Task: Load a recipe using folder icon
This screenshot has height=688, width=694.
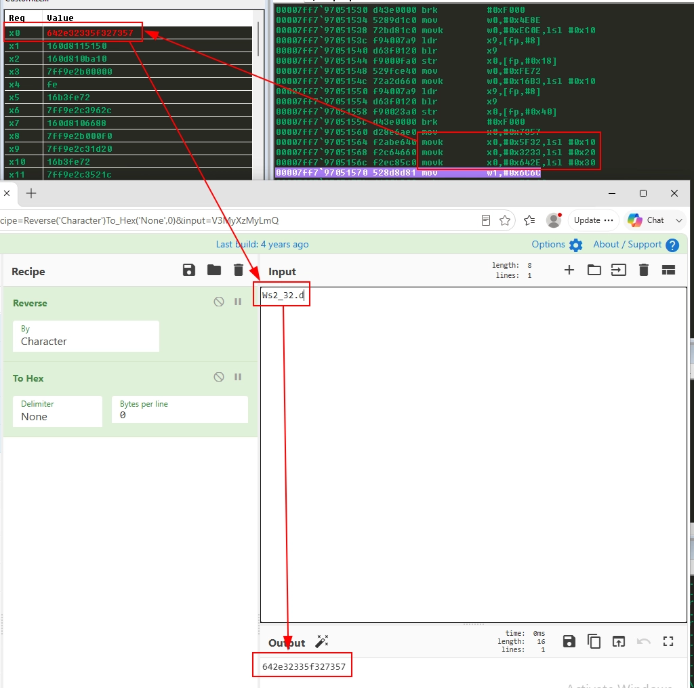Action: [x=214, y=270]
